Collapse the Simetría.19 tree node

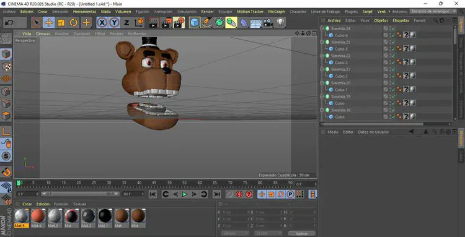tap(322, 97)
